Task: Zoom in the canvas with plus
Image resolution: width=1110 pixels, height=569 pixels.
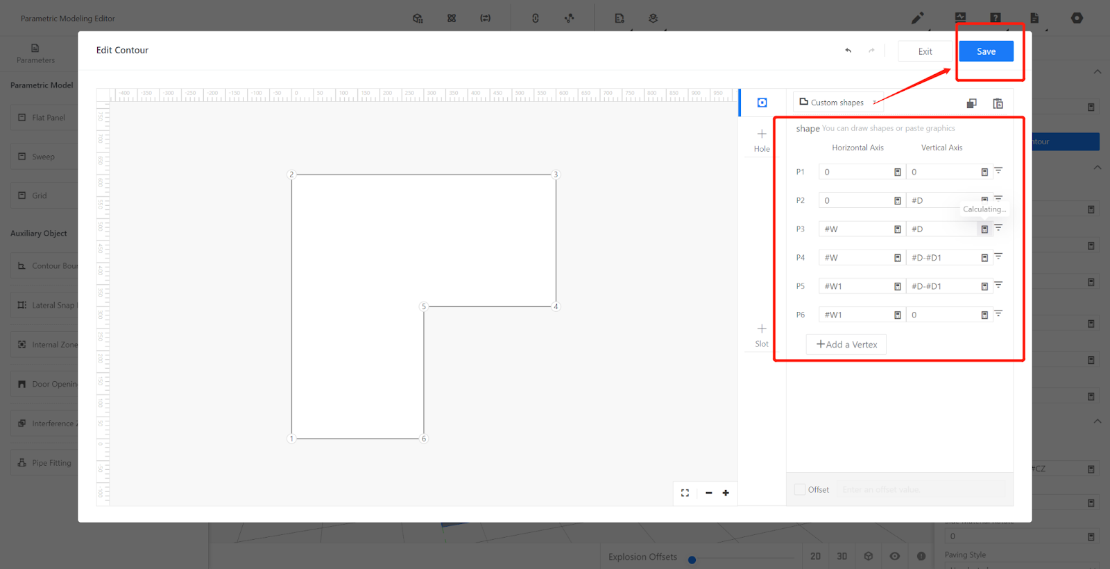Action: point(726,493)
